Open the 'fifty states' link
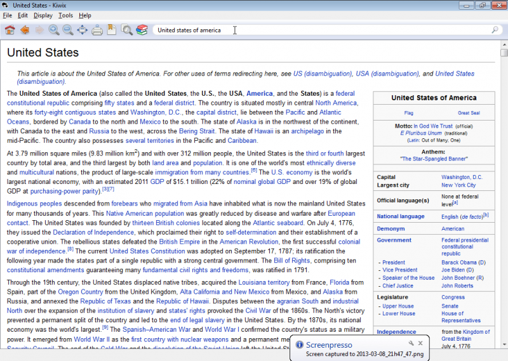Viewport: 508px width, 361px height. pos(119,103)
